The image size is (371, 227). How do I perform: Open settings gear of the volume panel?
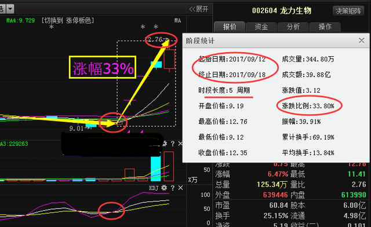click(165, 143)
